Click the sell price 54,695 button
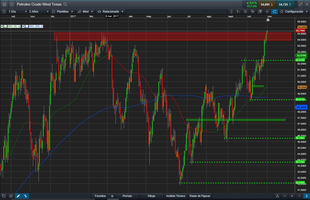 click(x=267, y=4)
